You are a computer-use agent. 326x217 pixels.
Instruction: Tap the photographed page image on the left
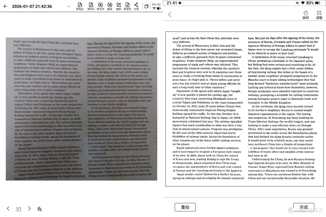point(81,109)
